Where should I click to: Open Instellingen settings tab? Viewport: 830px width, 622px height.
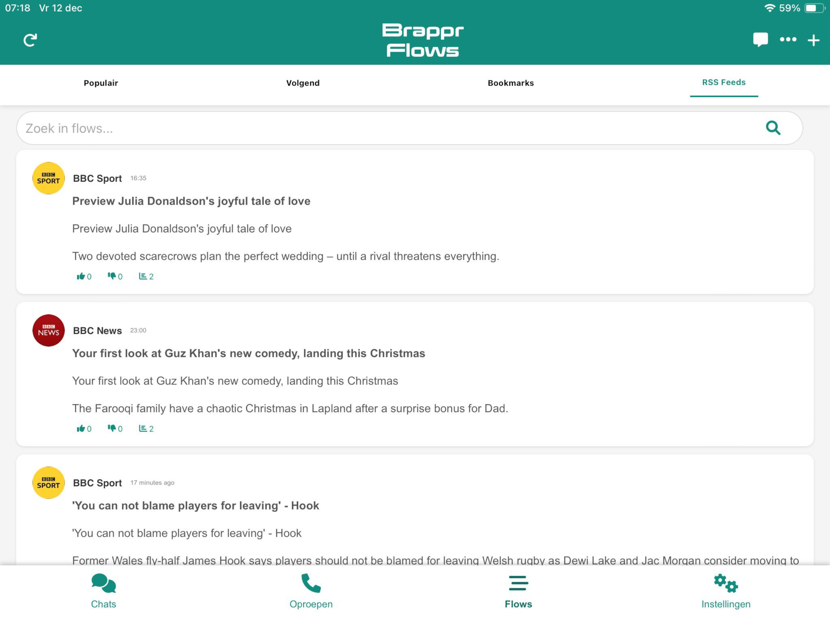coord(726,591)
